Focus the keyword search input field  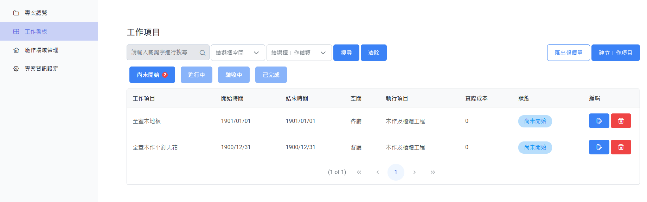(x=162, y=53)
